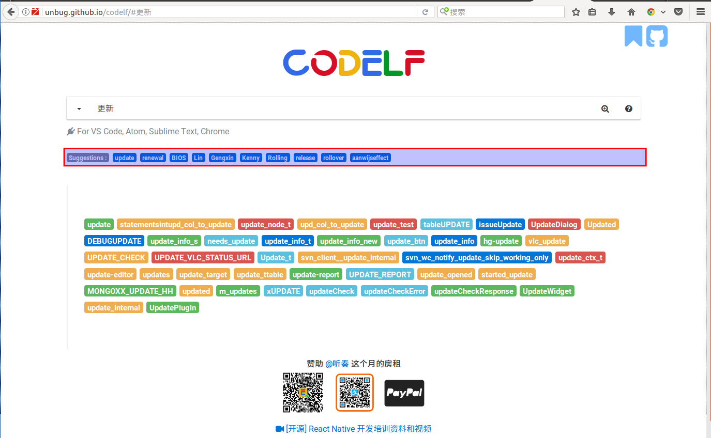Click the Chrome extension icon in toolbar
711x438 pixels.
pos(651,12)
